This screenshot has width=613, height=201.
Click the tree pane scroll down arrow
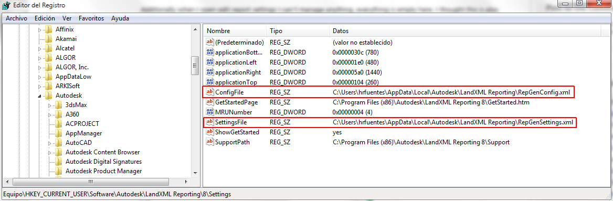click(195, 173)
